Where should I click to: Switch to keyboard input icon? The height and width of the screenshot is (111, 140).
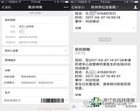pos(74,107)
